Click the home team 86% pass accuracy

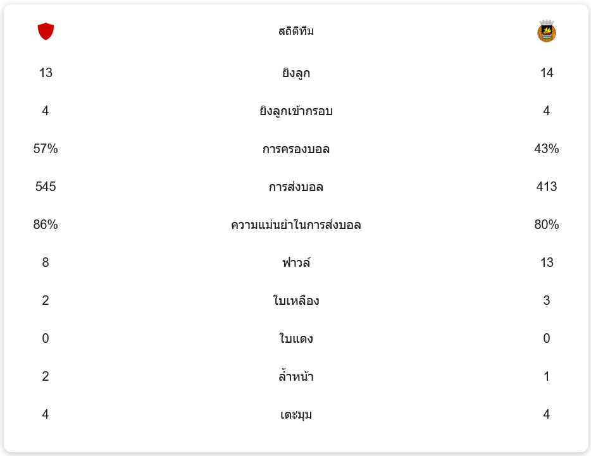(46, 225)
